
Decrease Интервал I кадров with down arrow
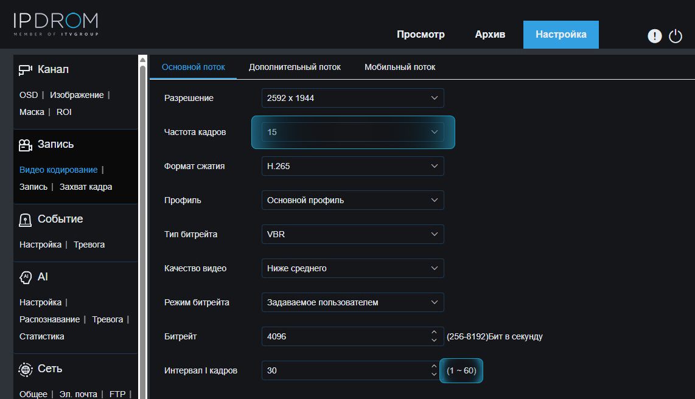coord(434,374)
